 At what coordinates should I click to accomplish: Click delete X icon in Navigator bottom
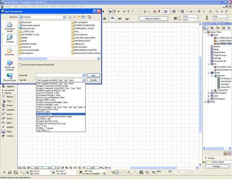click(x=230, y=153)
